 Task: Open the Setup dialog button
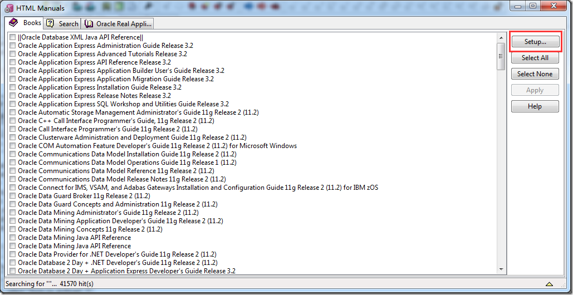[x=535, y=42]
